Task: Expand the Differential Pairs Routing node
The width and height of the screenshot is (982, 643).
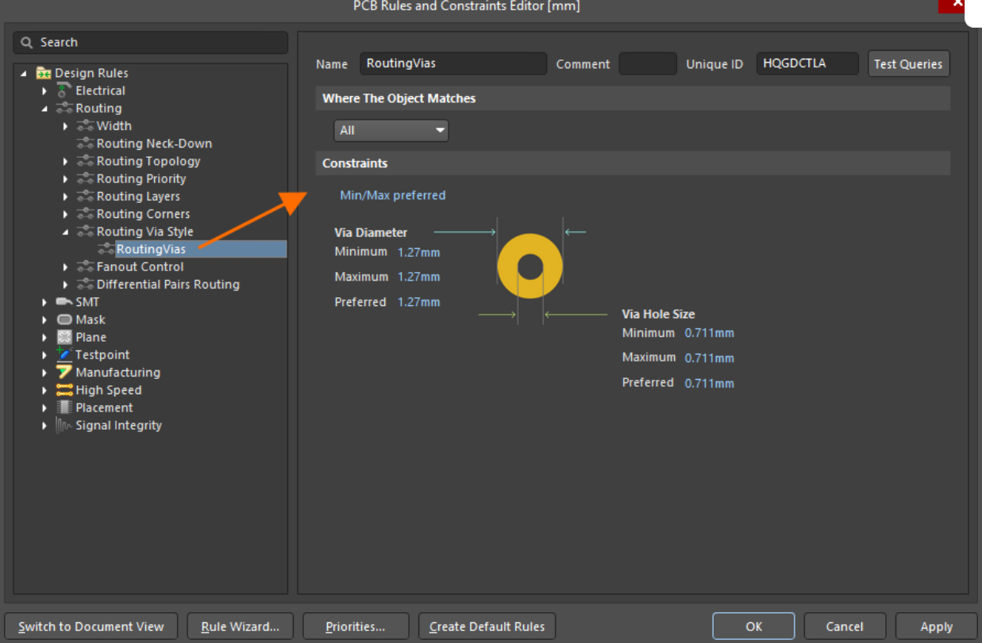Action: (x=66, y=285)
